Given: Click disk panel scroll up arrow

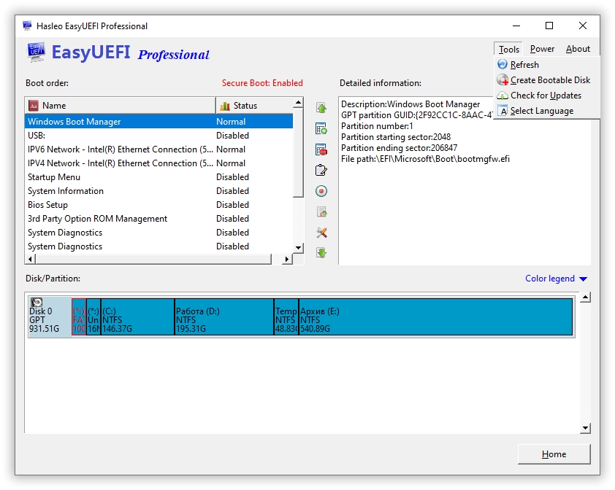Looking at the screenshot, I should tap(585, 297).
